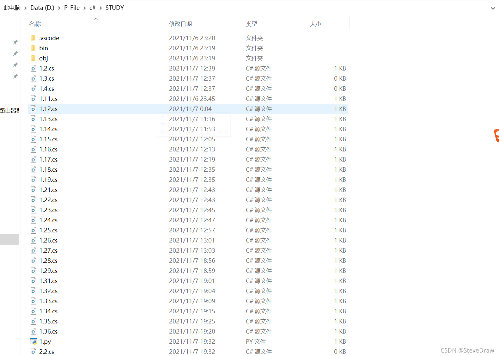Click the highlighted item in the navigation pane

(9, 239)
